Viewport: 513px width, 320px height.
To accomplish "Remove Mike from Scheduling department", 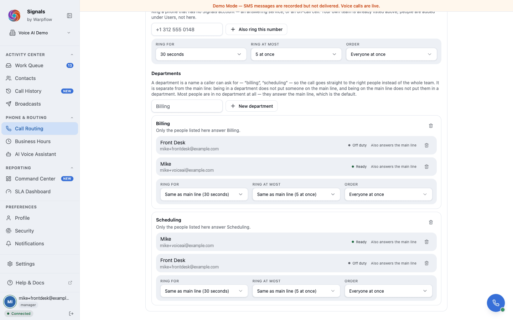I will [426, 242].
